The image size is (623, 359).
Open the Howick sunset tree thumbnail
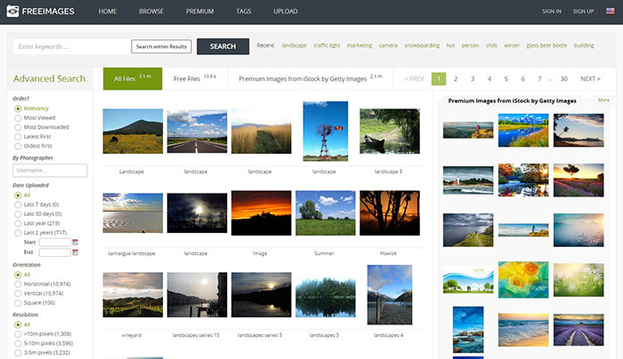389,213
